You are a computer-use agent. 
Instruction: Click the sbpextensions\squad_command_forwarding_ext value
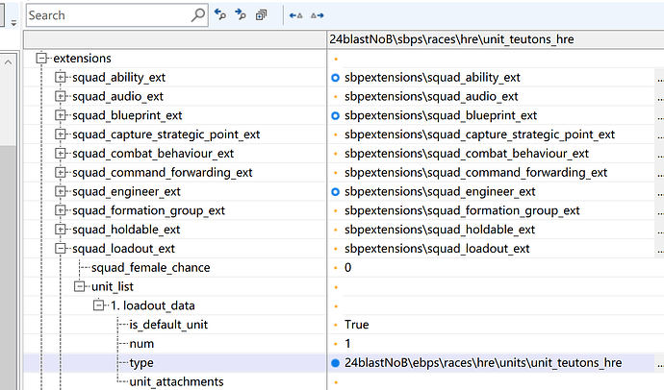click(476, 172)
